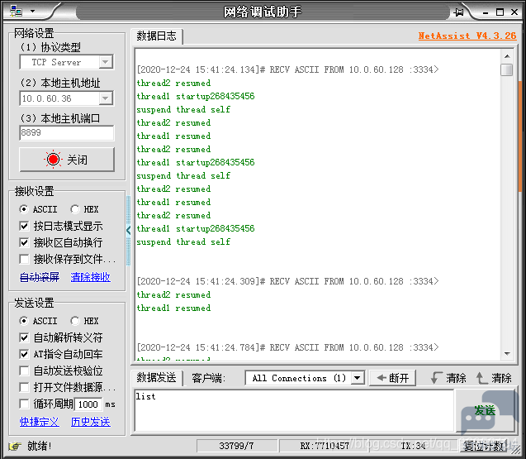Click the 15:41:24.134 RECV header line

(x=287, y=69)
